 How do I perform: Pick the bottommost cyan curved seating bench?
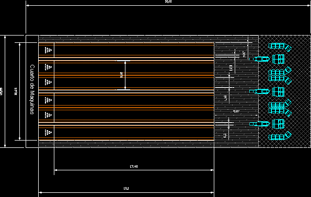click(x=280, y=136)
